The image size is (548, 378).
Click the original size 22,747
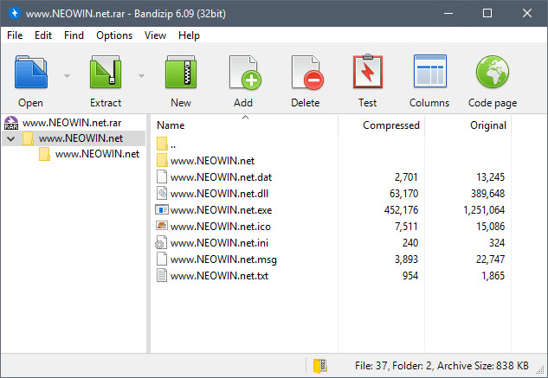[490, 259]
